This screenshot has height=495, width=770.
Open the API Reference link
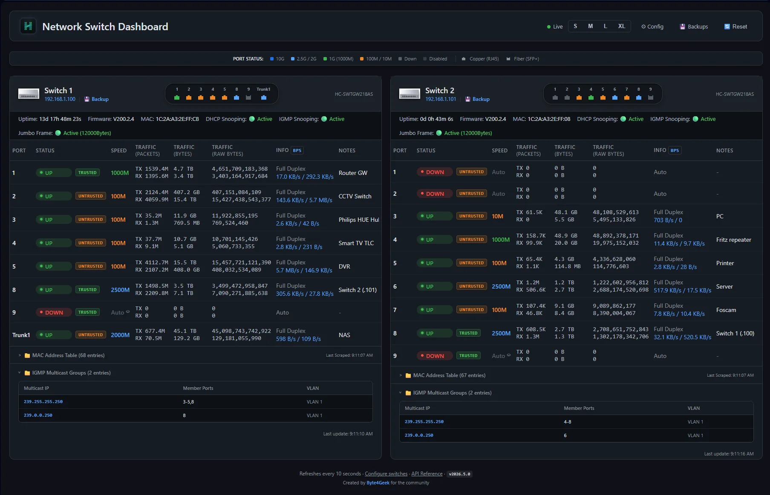tap(427, 474)
